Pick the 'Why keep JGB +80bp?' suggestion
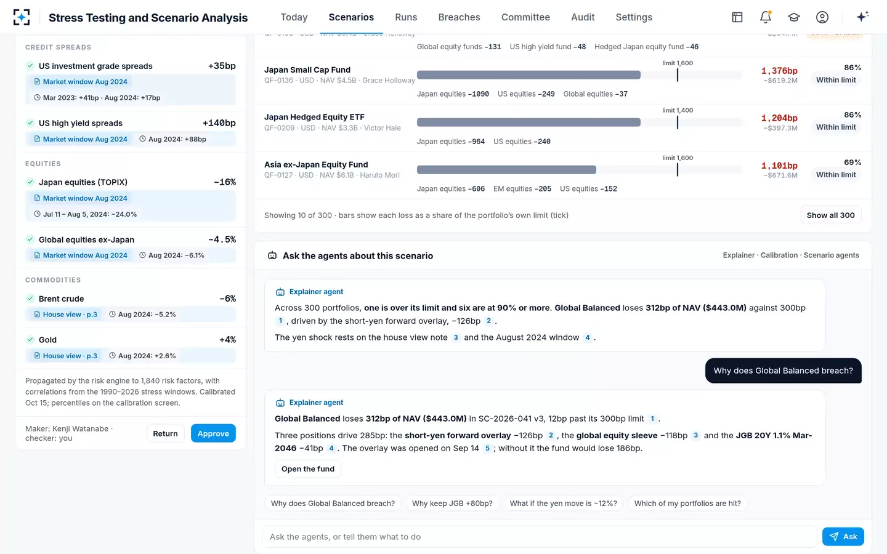This screenshot has height=554, width=887. pyautogui.click(x=452, y=504)
